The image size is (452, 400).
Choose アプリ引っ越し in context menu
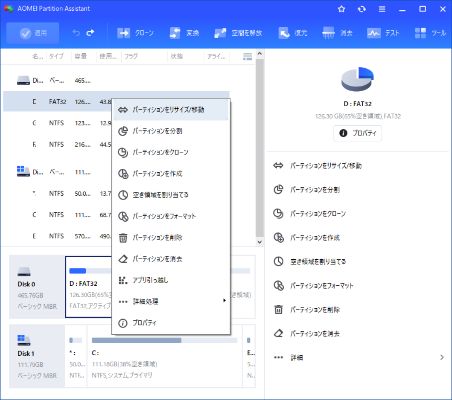click(171, 280)
